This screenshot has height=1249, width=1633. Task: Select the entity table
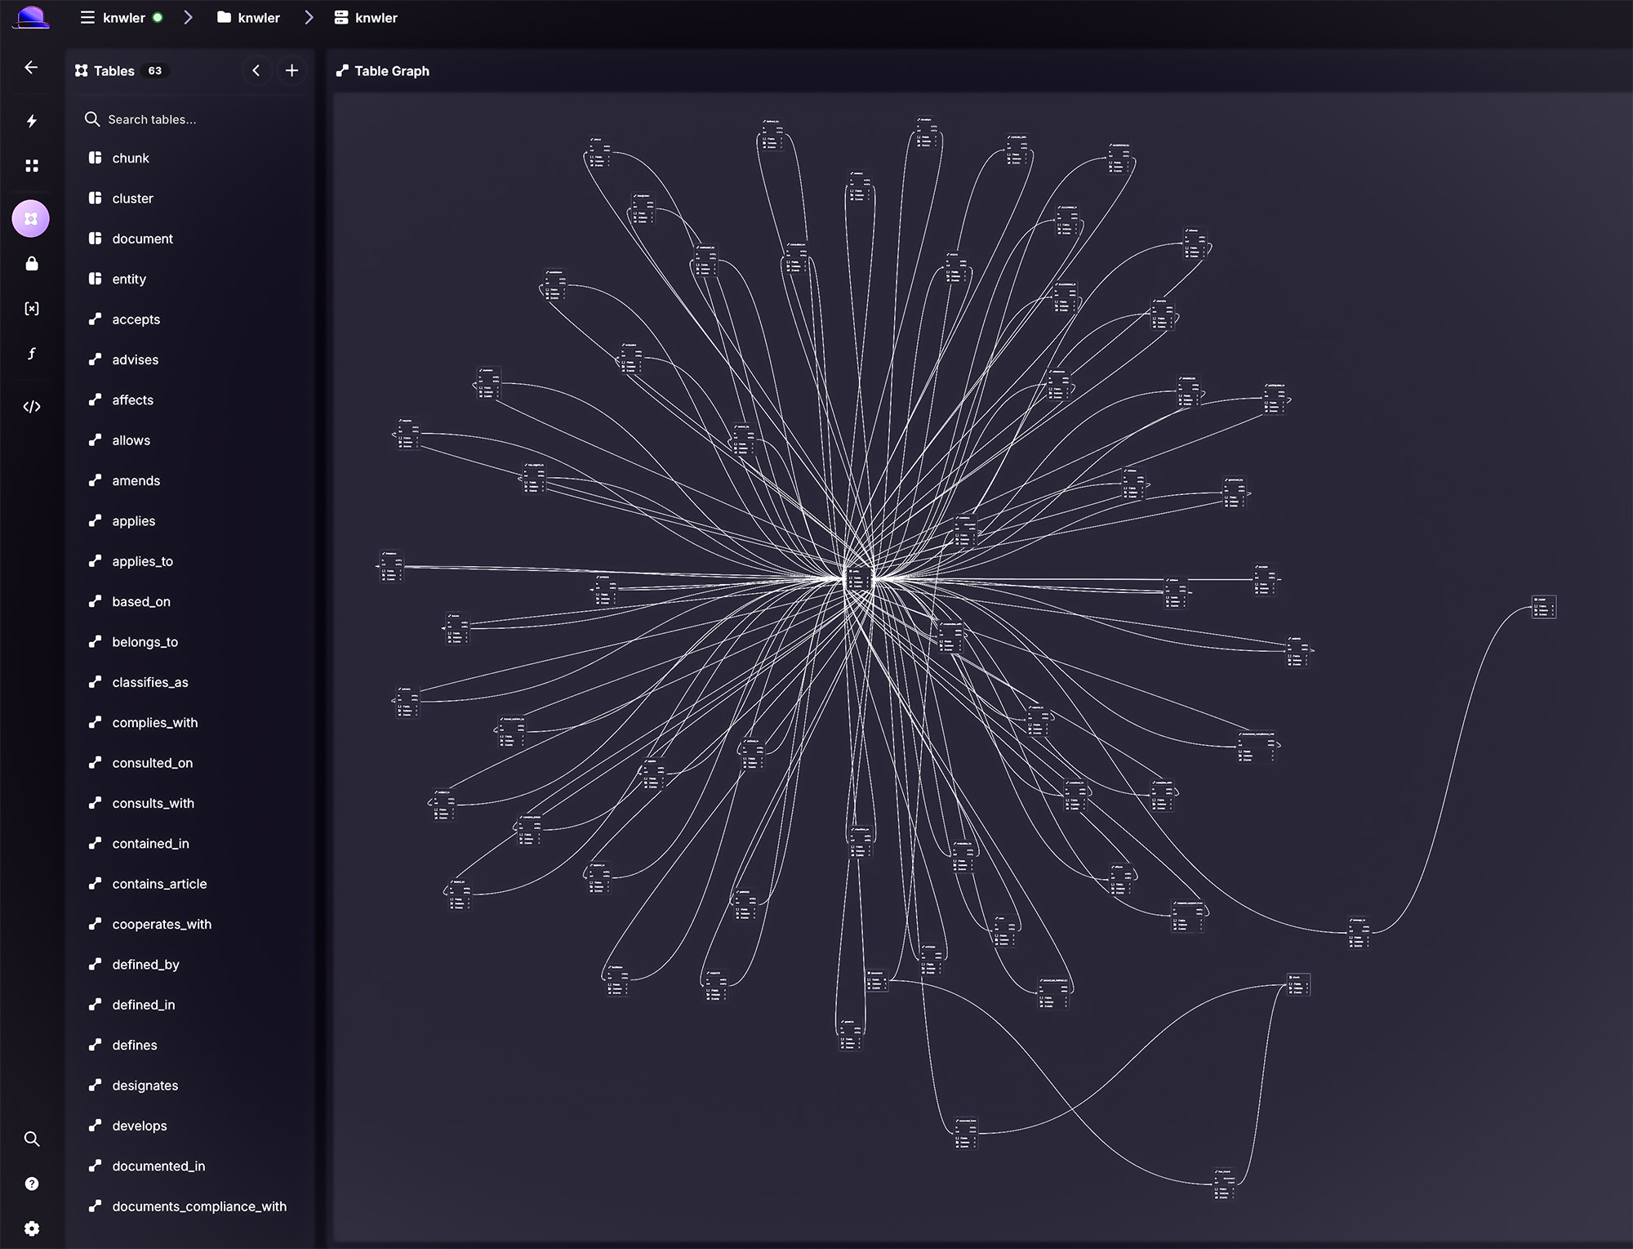pos(129,279)
